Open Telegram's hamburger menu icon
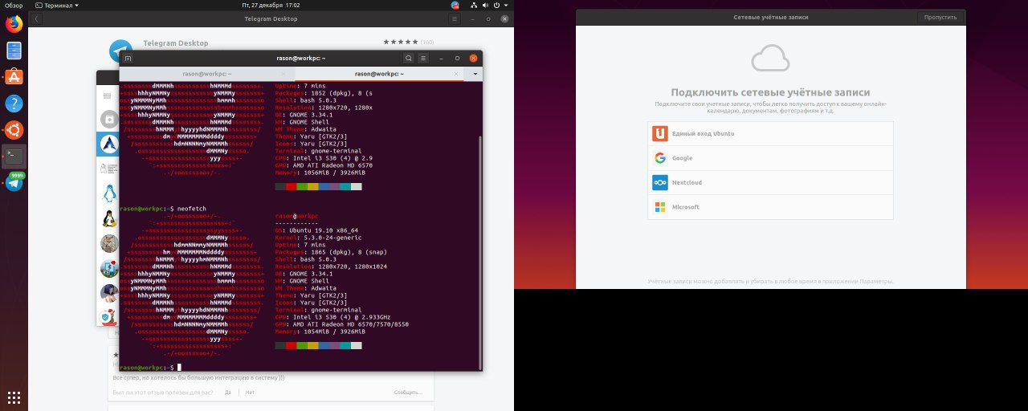This screenshot has height=411, width=1028. [108, 96]
